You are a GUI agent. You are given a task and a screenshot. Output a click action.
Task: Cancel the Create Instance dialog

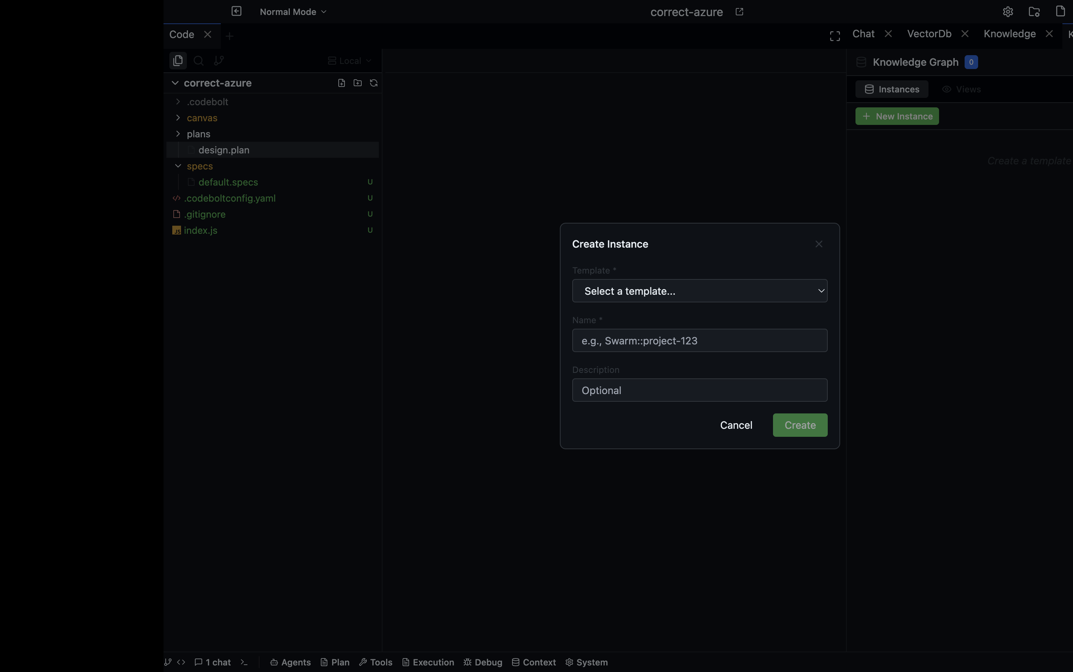(736, 425)
